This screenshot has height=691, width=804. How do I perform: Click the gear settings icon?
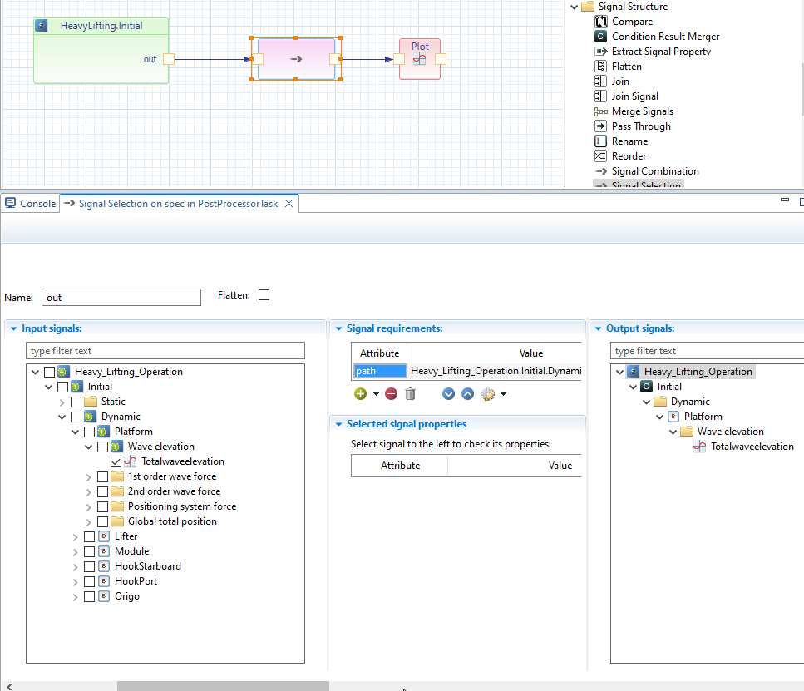[x=488, y=394]
